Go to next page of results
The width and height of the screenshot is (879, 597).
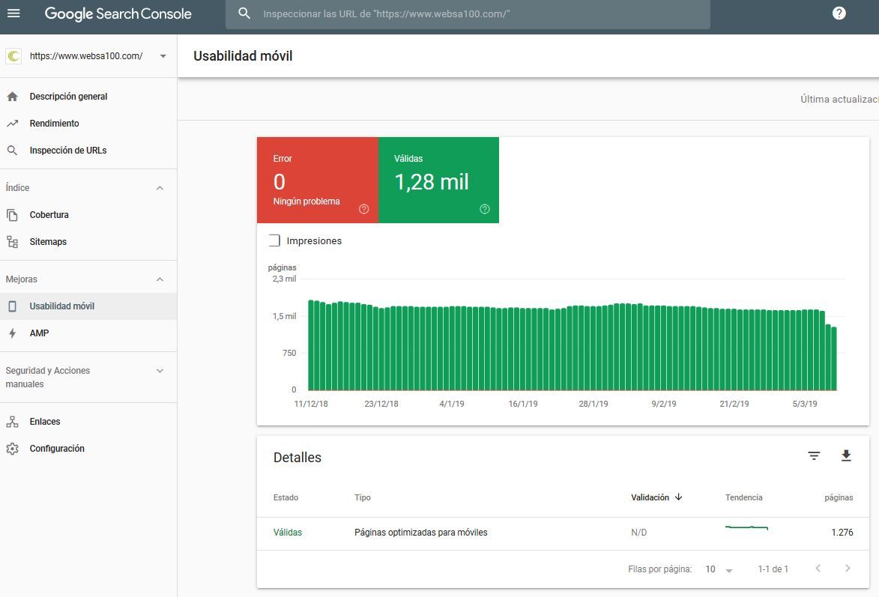tap(848, 569)
